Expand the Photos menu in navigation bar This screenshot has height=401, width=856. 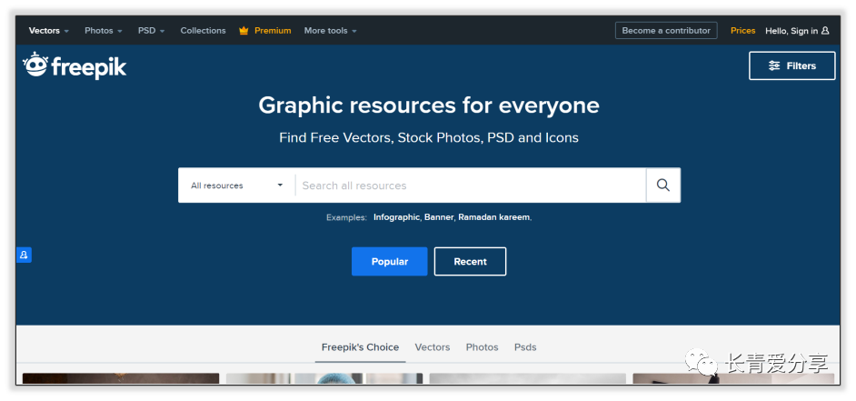[x=104, y=31]
